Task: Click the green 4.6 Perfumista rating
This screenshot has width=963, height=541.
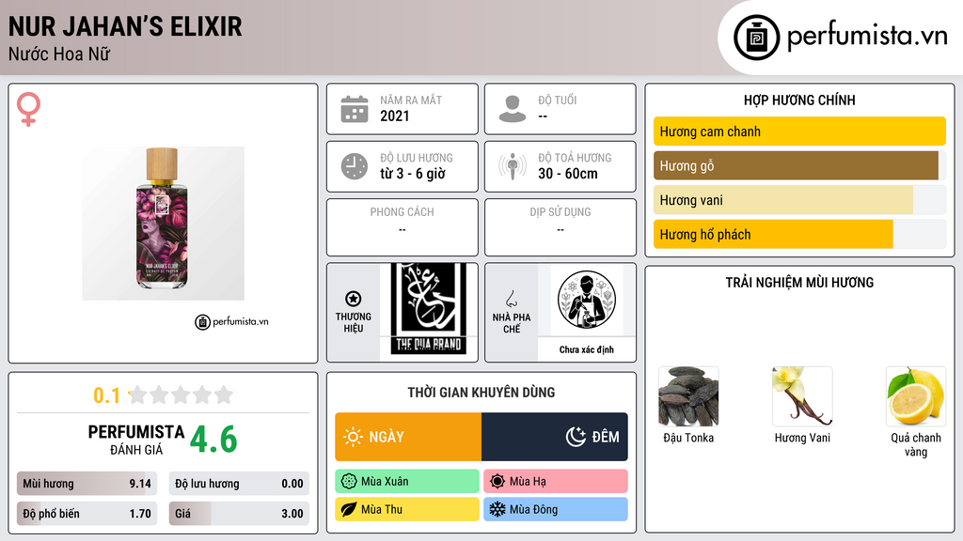Action: 213,440
